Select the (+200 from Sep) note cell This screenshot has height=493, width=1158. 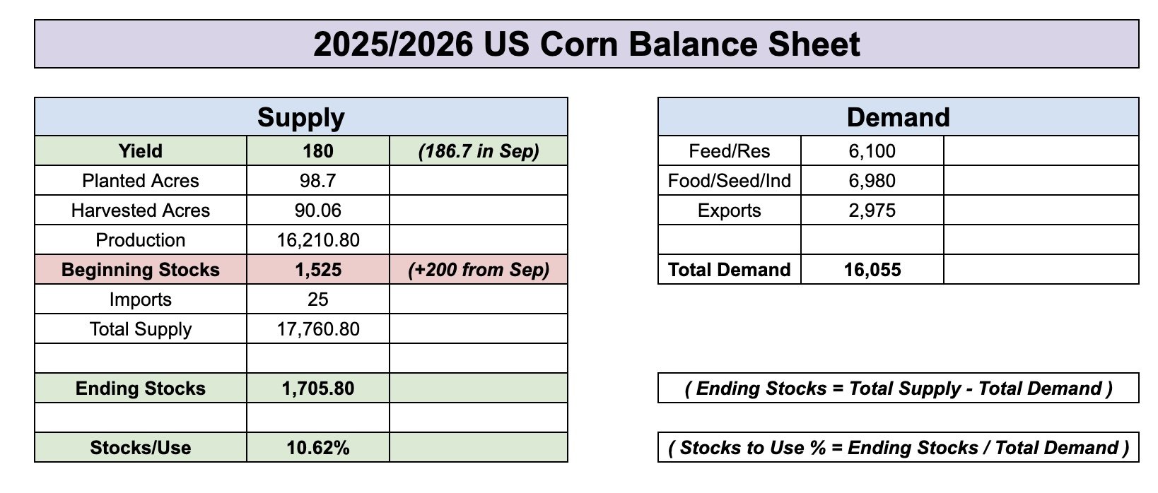pos(479,270)
